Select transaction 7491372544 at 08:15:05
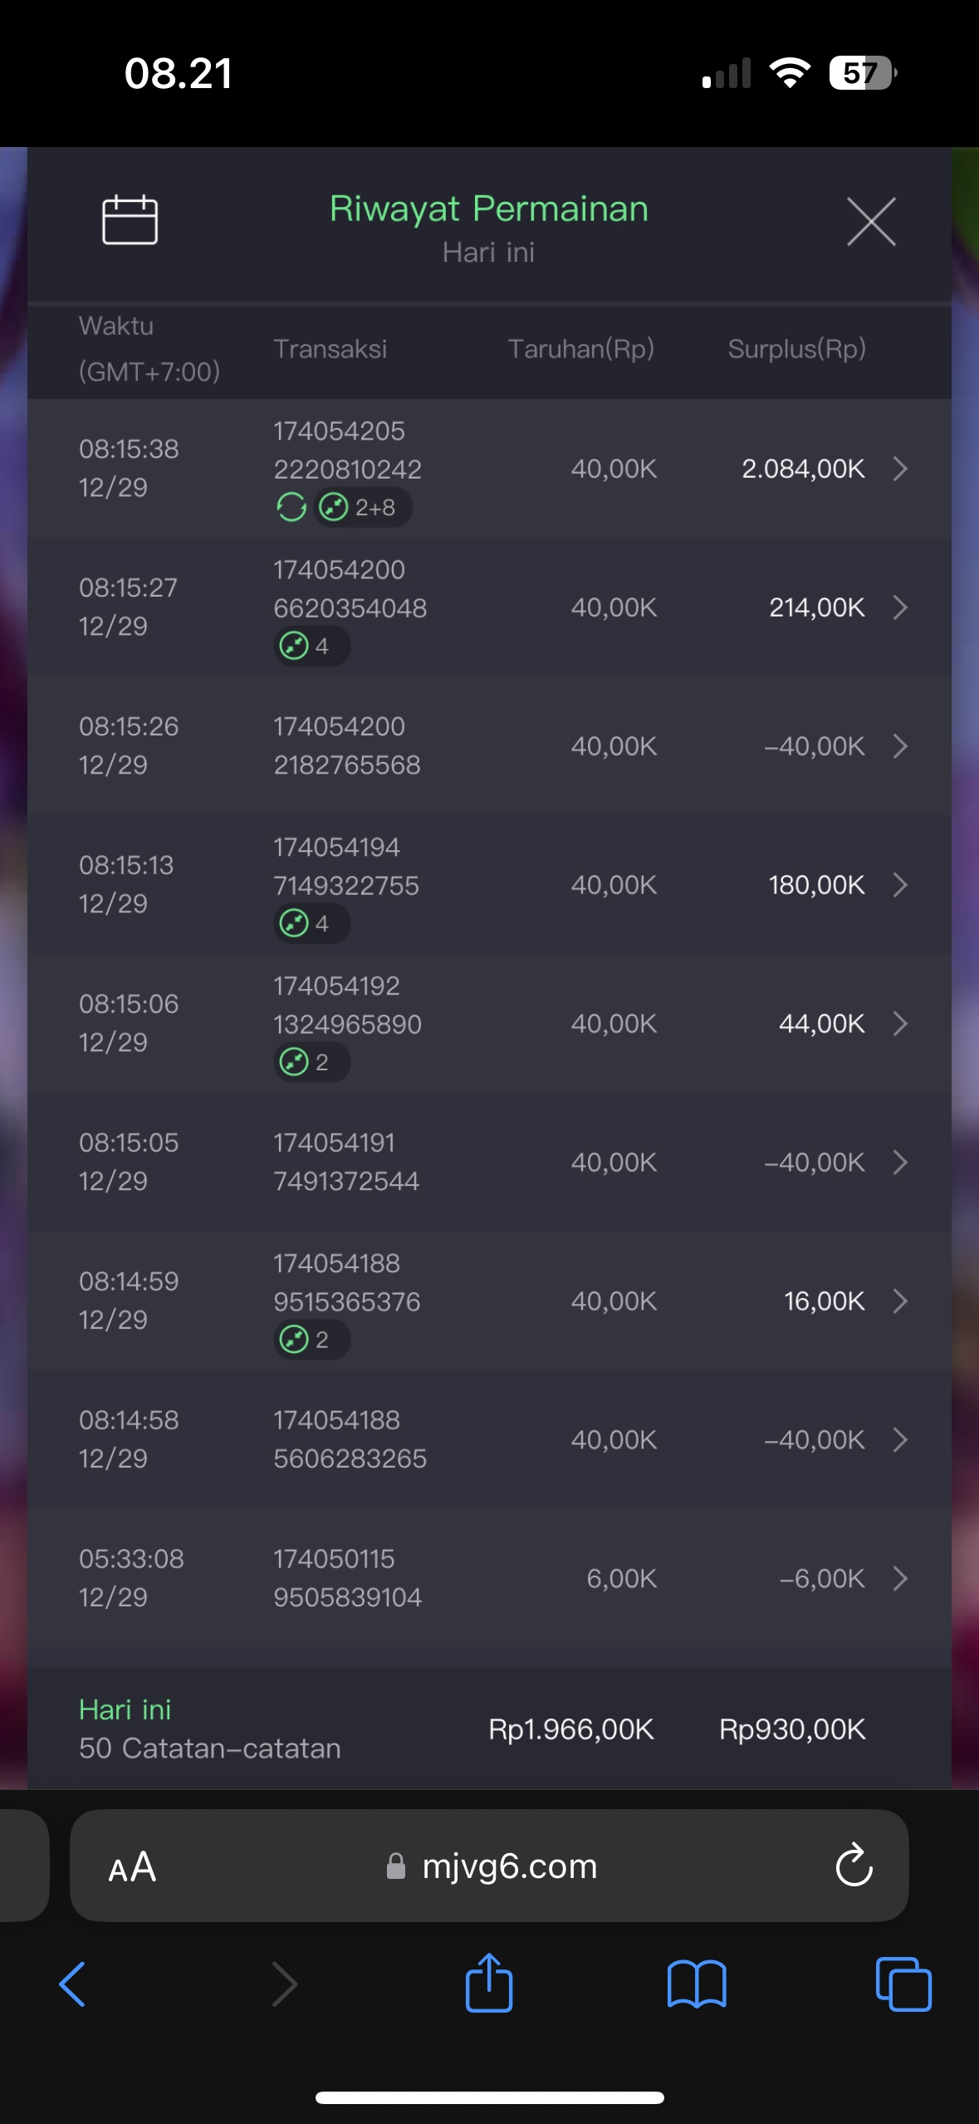 pos(347,1163)
